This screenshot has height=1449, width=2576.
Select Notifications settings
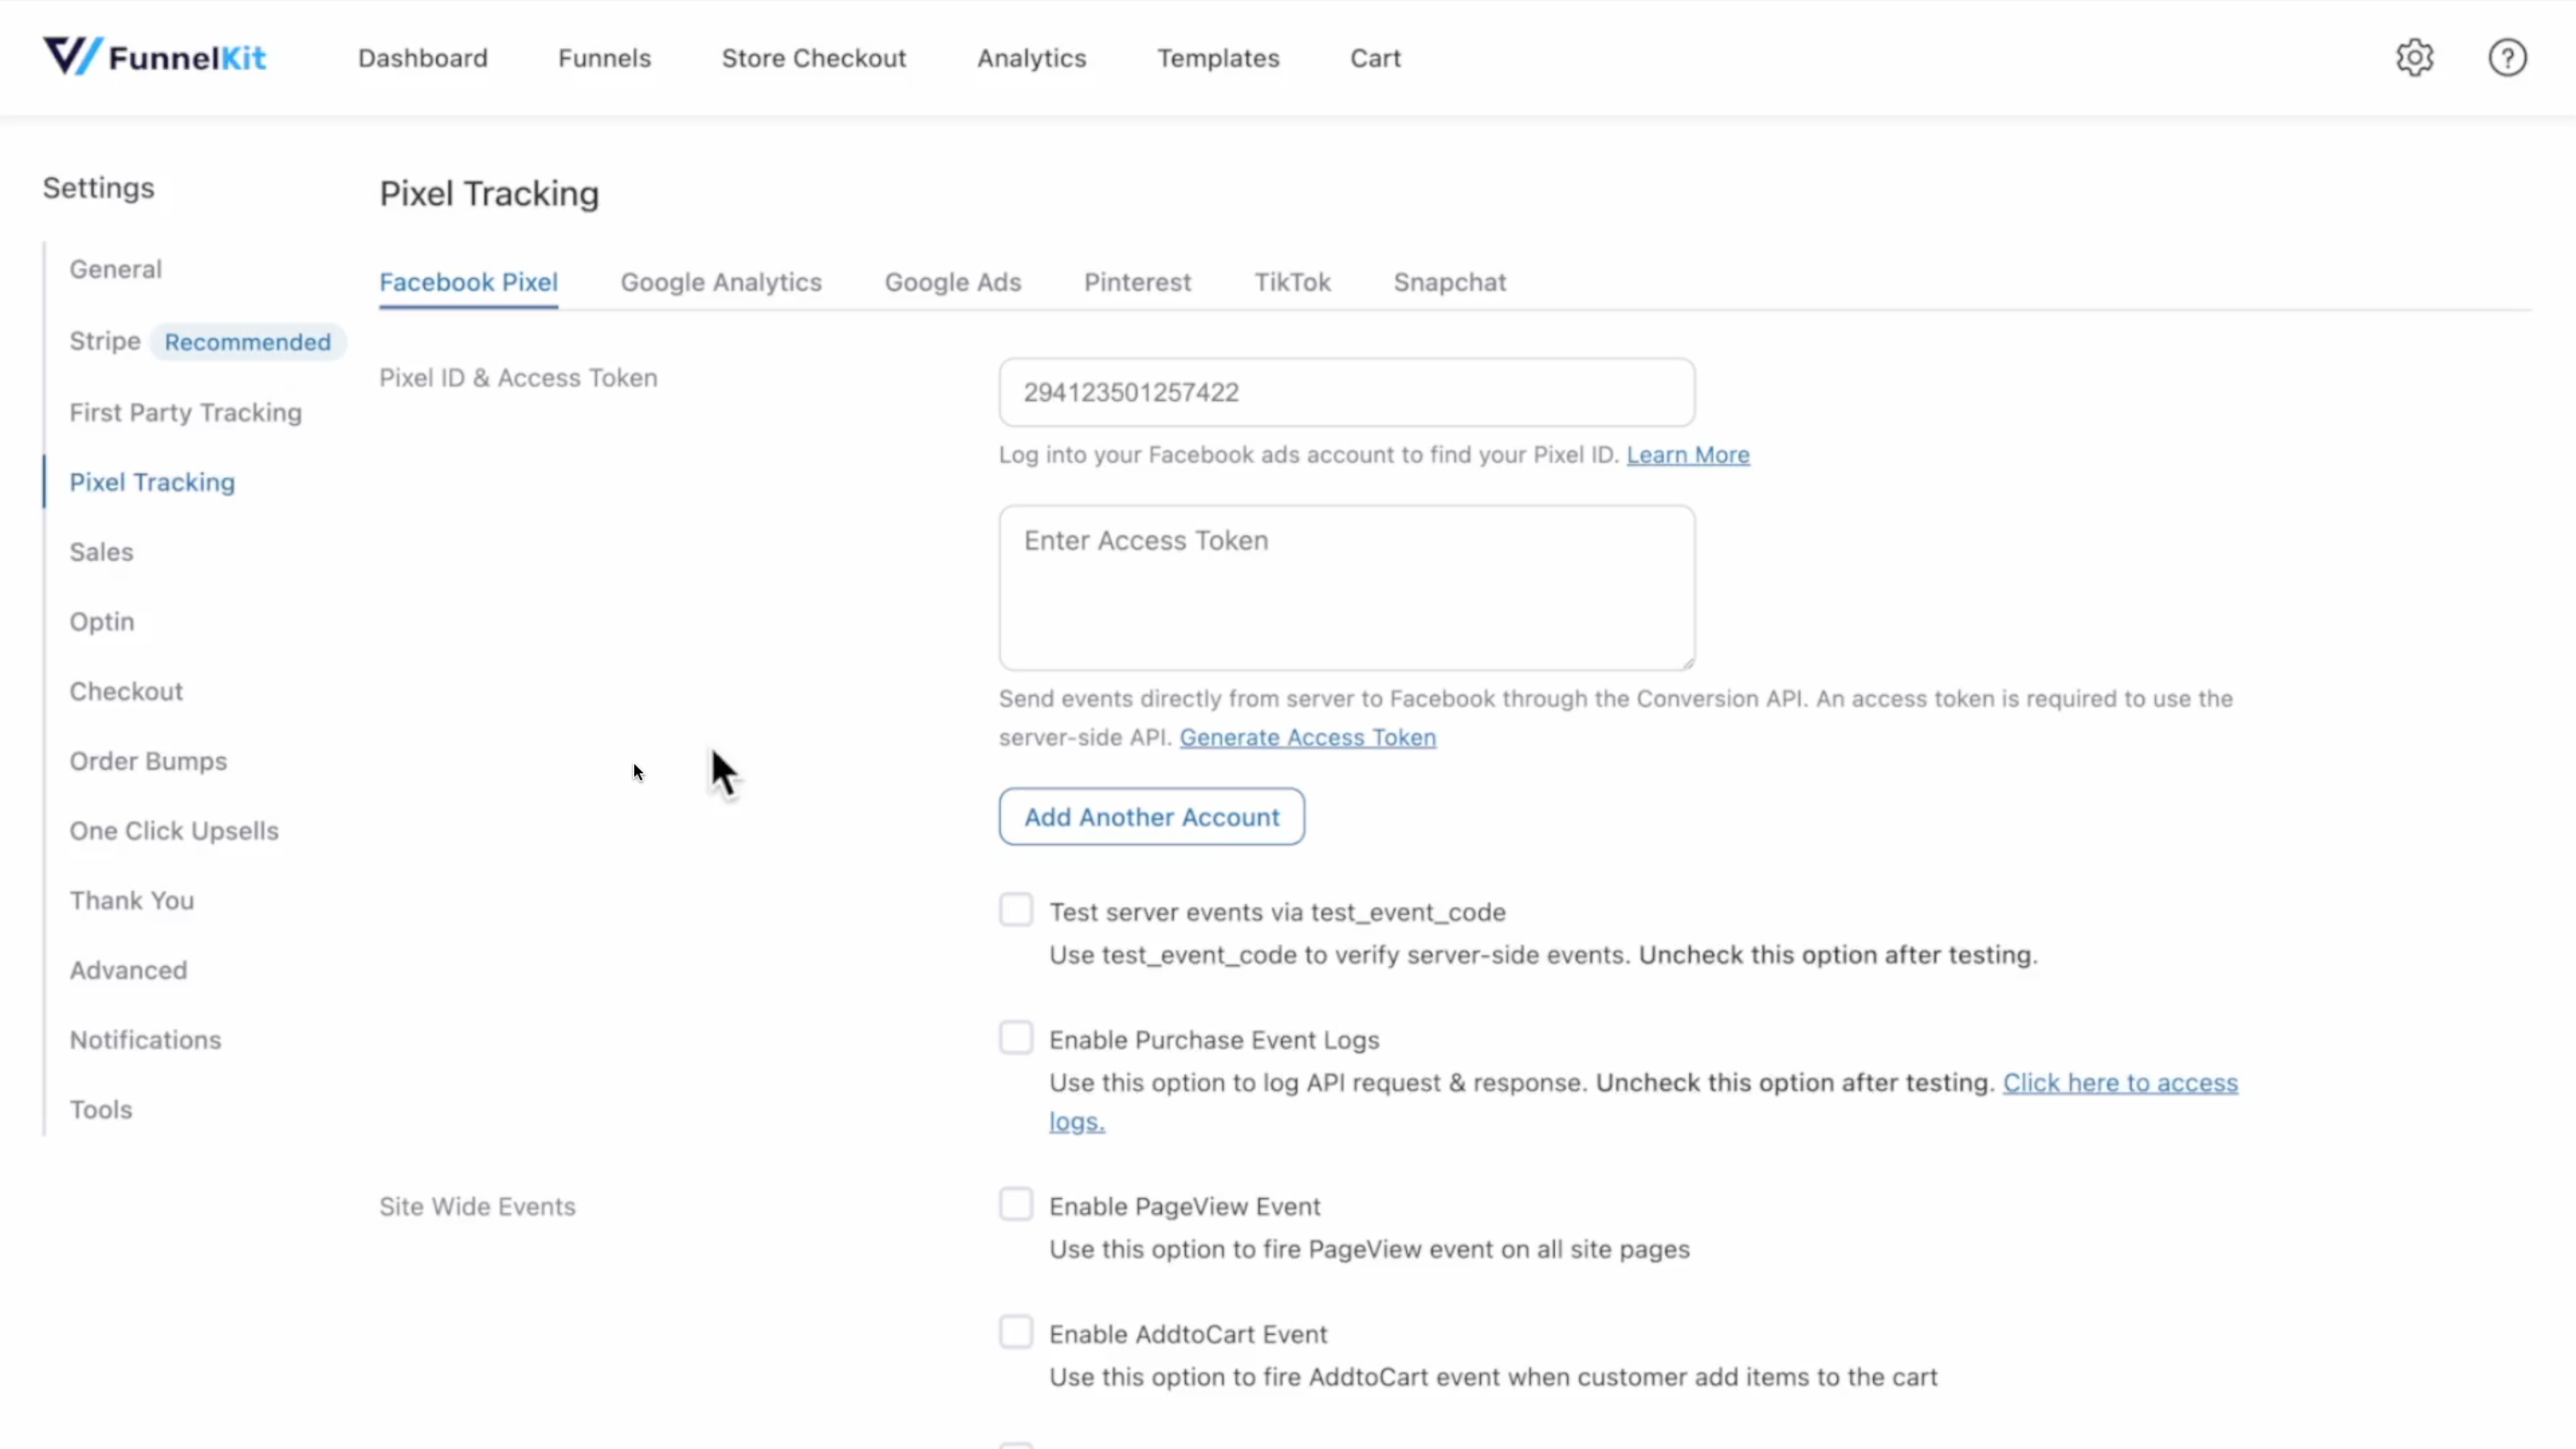tap(145, 1040)
